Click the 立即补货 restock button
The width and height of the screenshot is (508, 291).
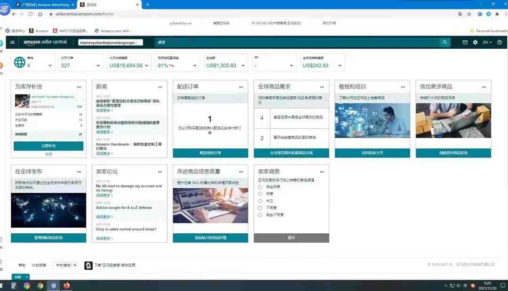coord(48,146)
